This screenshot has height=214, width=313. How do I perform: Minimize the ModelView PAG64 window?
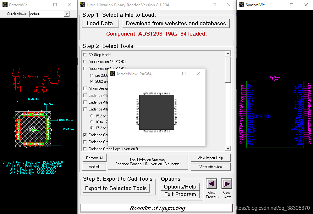170,74
